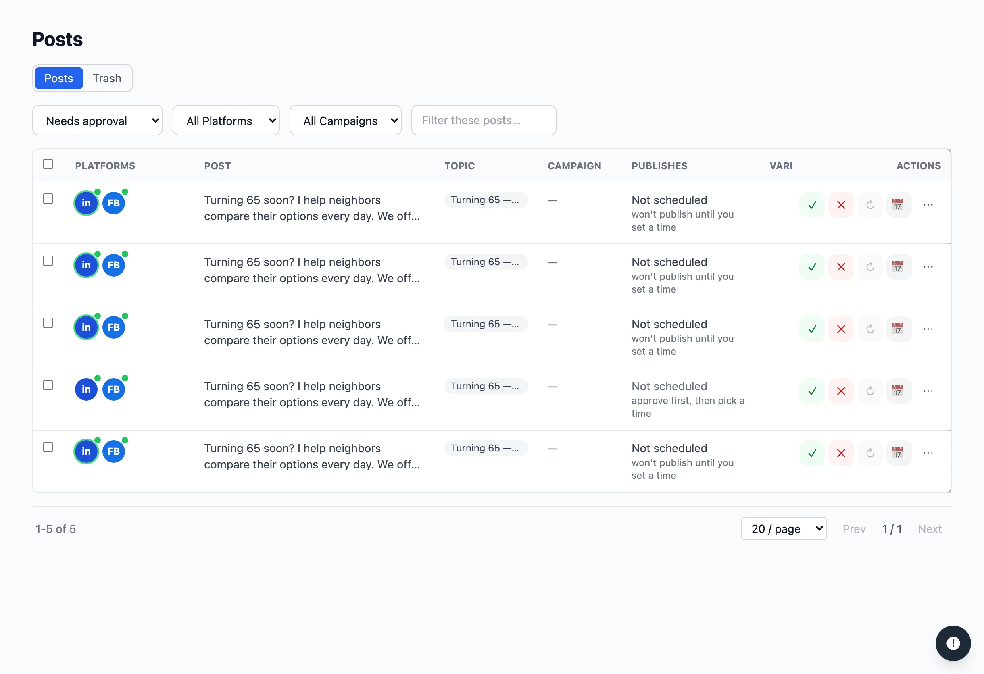The height and width of the screenshot is (674, 984).
Task: Regenerate the first row's post
Action: point(870,205)
